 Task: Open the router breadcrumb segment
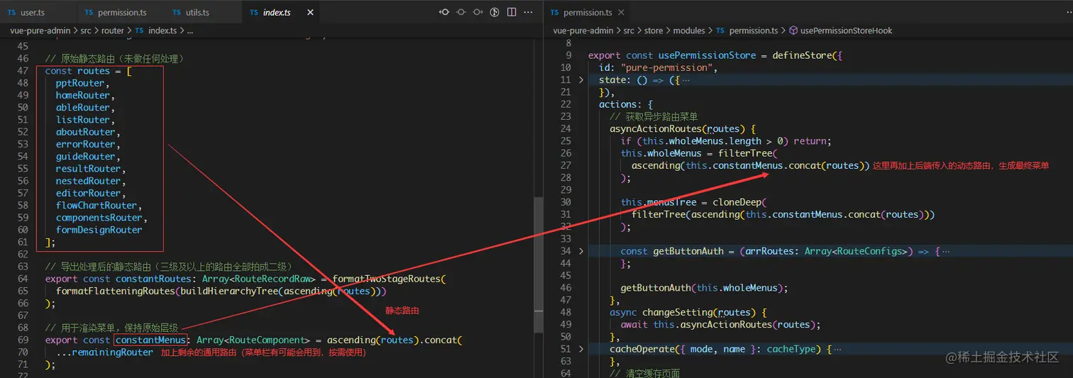click(x=112, y=30)
